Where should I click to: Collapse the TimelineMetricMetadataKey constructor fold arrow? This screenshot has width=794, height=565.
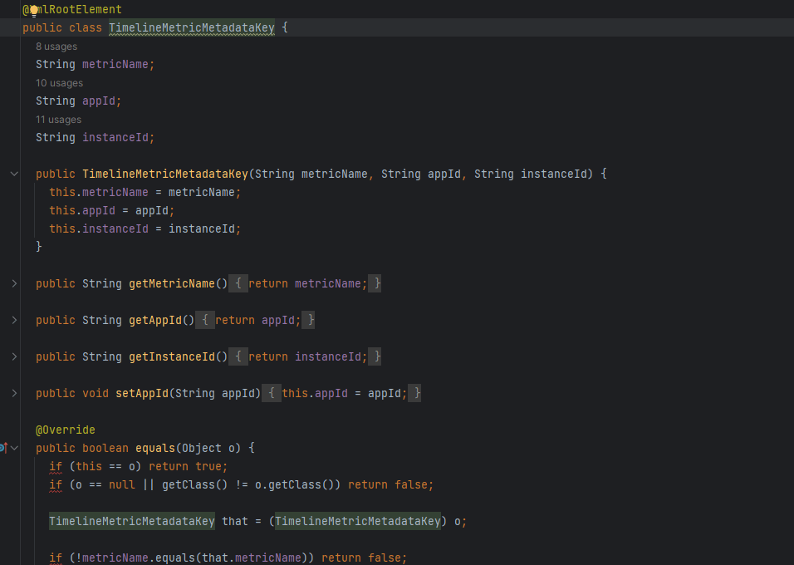[14, 174]
